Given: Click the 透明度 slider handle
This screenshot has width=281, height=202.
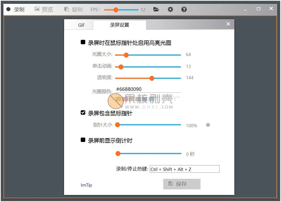Looking at the screenshot, I should coord(152,78).
